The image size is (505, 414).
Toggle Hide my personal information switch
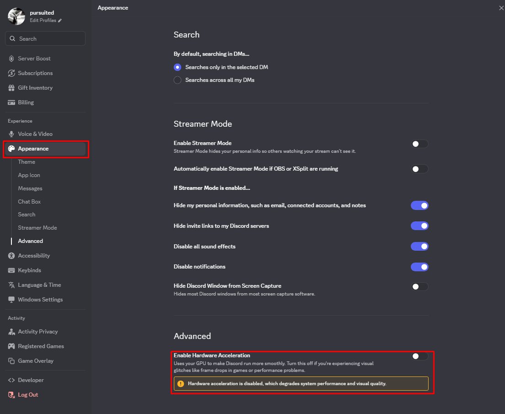(419, 205)
